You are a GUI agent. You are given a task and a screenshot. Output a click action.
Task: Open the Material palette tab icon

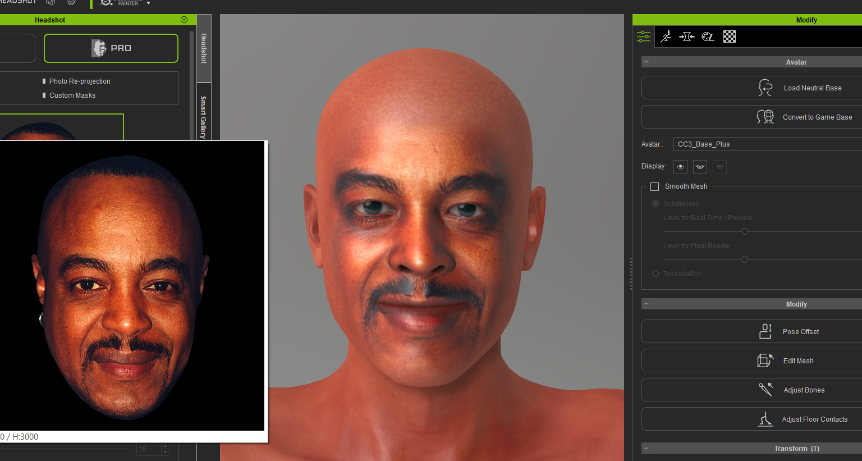pyautogui.click(x=708, y=36)
